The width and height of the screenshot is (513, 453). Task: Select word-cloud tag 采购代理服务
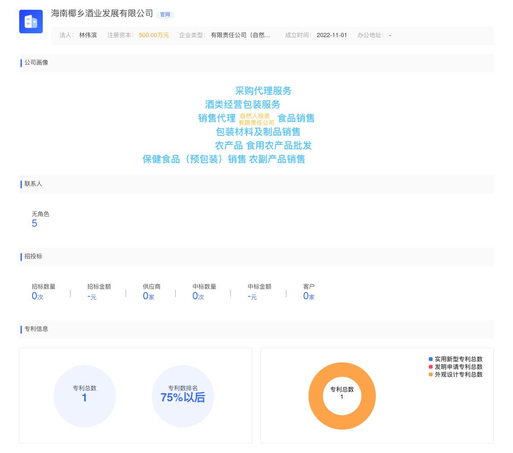point(263,91)
